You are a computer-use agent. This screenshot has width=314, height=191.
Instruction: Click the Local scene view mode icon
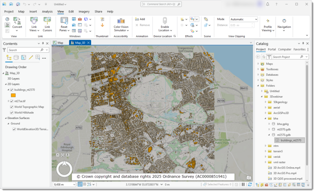click(x=7, y=25)
